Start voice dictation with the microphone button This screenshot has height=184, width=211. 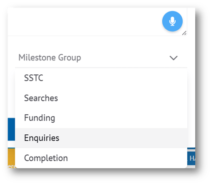pos(172,21)
